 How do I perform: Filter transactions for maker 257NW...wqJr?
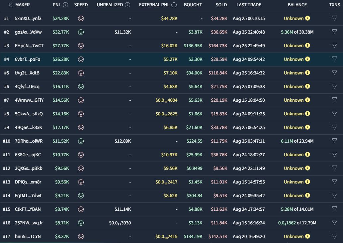[x=334, y=222]
